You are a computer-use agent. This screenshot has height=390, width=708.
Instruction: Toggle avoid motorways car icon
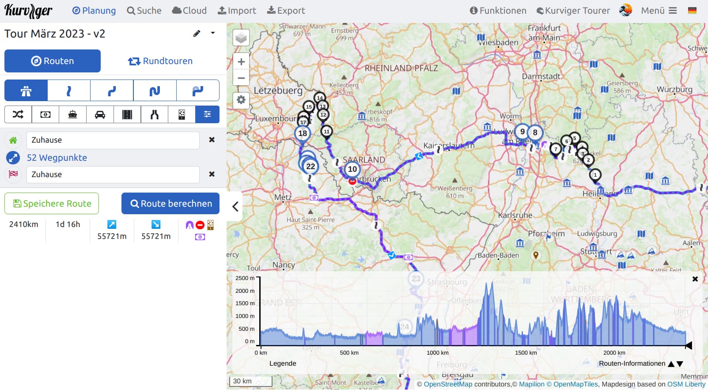pyautogui.click(x=100, y=114)
